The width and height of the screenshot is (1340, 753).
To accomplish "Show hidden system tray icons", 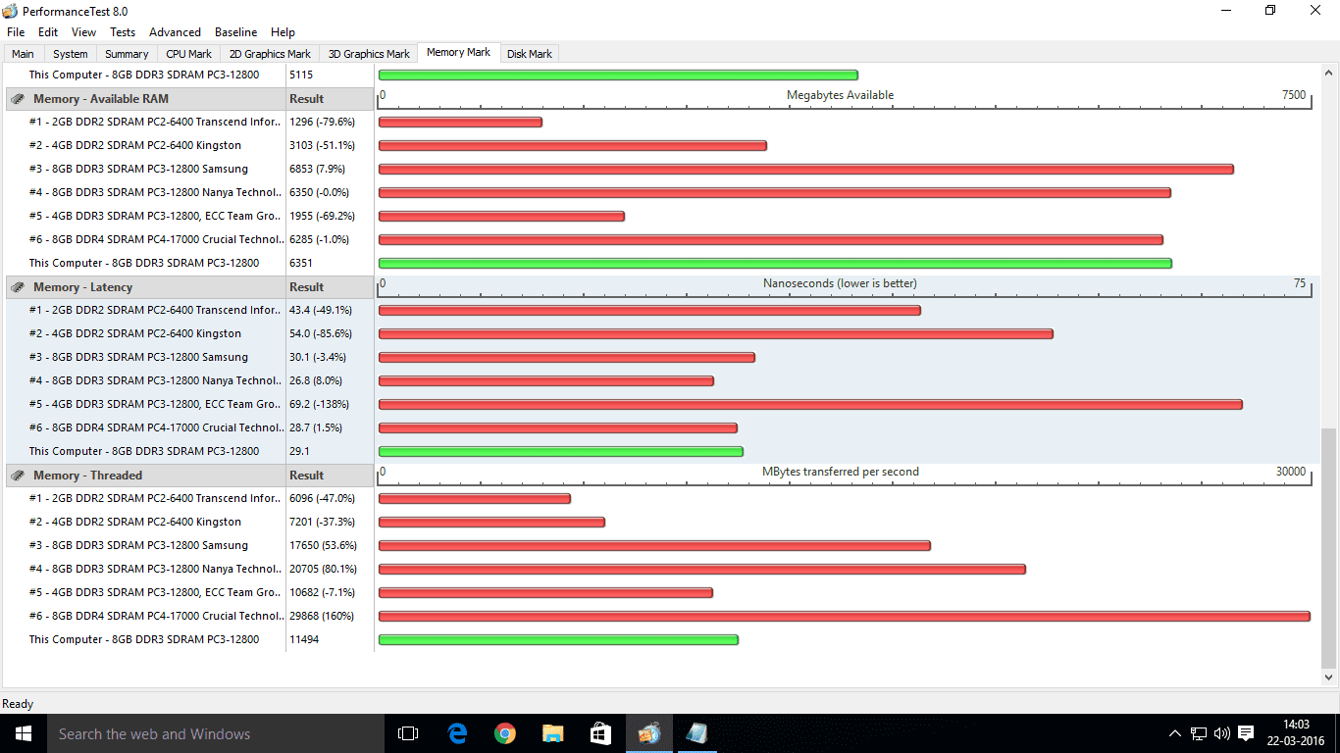I will 1175,733.
